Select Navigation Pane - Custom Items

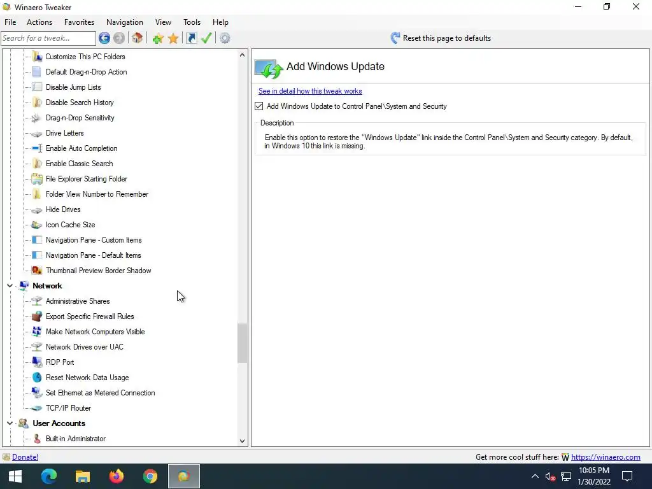94,240
